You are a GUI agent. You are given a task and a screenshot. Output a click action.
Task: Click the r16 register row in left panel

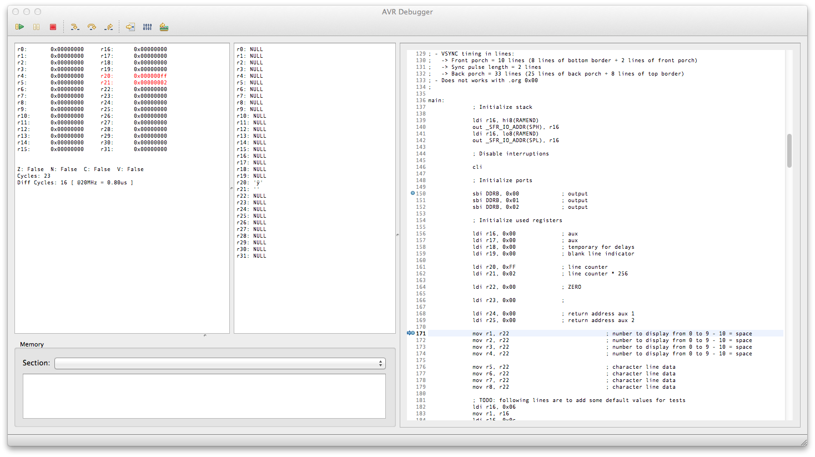134,49
